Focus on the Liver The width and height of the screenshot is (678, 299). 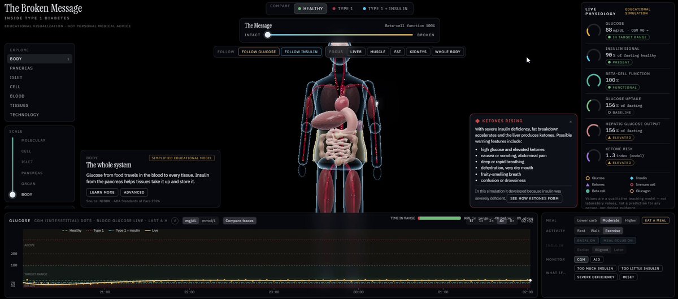coord(356,52)
